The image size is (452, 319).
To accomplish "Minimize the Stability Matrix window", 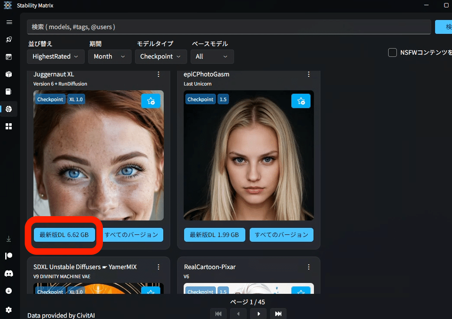I will pyautogui.click(x=426, y=5).
